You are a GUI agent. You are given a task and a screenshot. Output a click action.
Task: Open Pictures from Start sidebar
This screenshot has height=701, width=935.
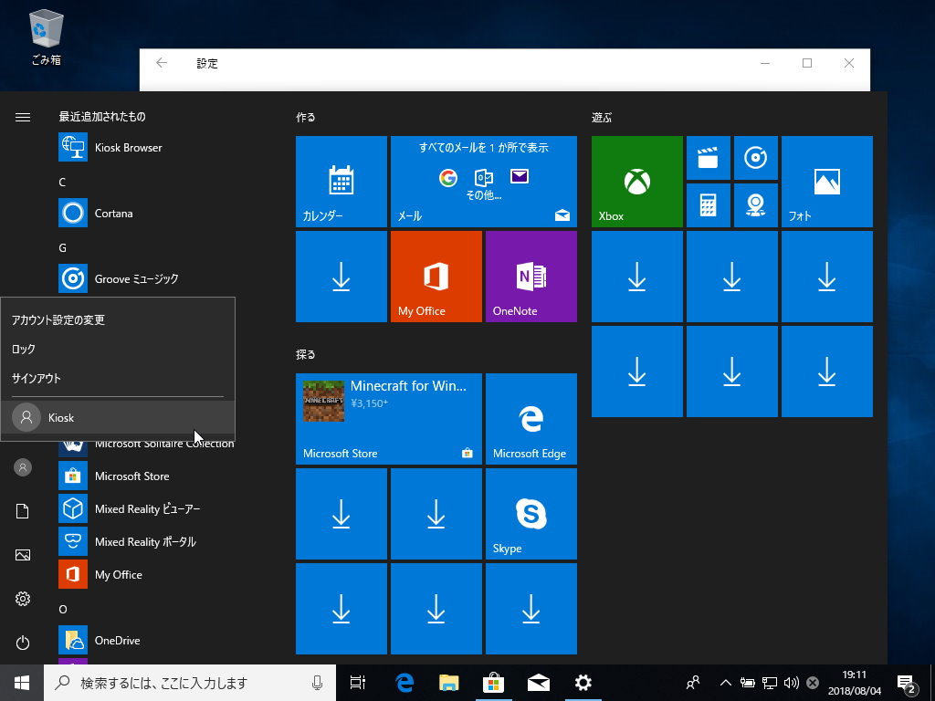point(23,555)
